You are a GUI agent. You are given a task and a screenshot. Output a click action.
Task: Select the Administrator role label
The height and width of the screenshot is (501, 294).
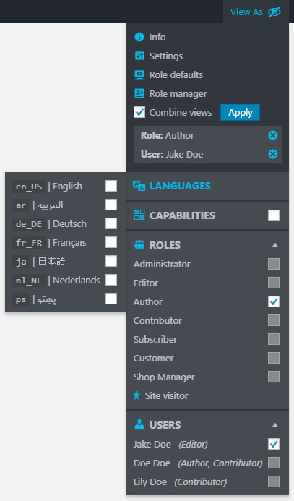click(x=162, y=265)
